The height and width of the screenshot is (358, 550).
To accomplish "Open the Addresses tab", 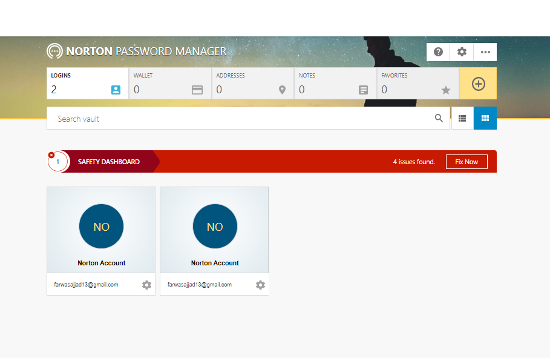I will 253,83.
